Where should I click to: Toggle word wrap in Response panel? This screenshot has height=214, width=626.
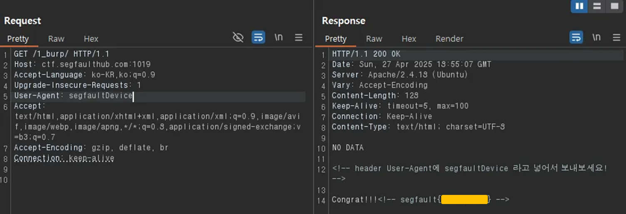[576, 38]
